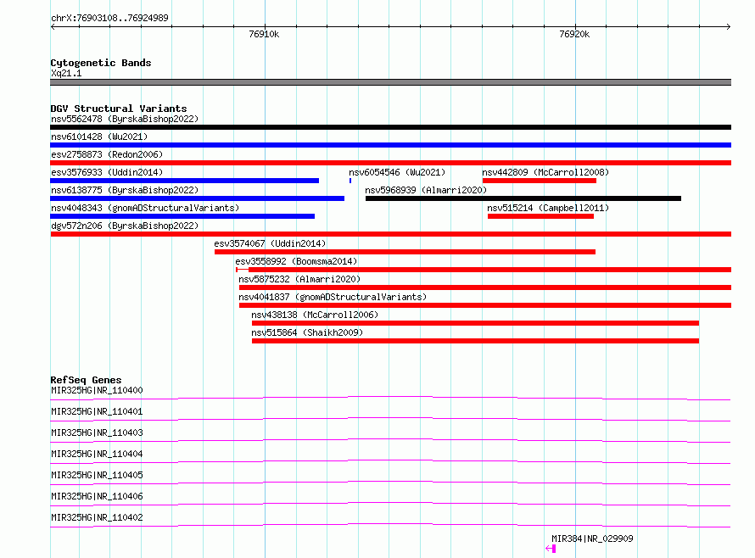Click the 76920k ruler tick label
755x558 pixels.
574,34
